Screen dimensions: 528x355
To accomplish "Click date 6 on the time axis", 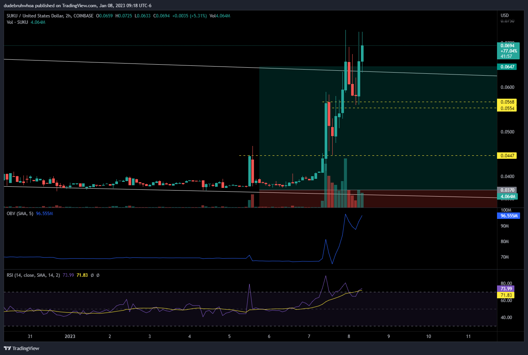I will (269, 336).
